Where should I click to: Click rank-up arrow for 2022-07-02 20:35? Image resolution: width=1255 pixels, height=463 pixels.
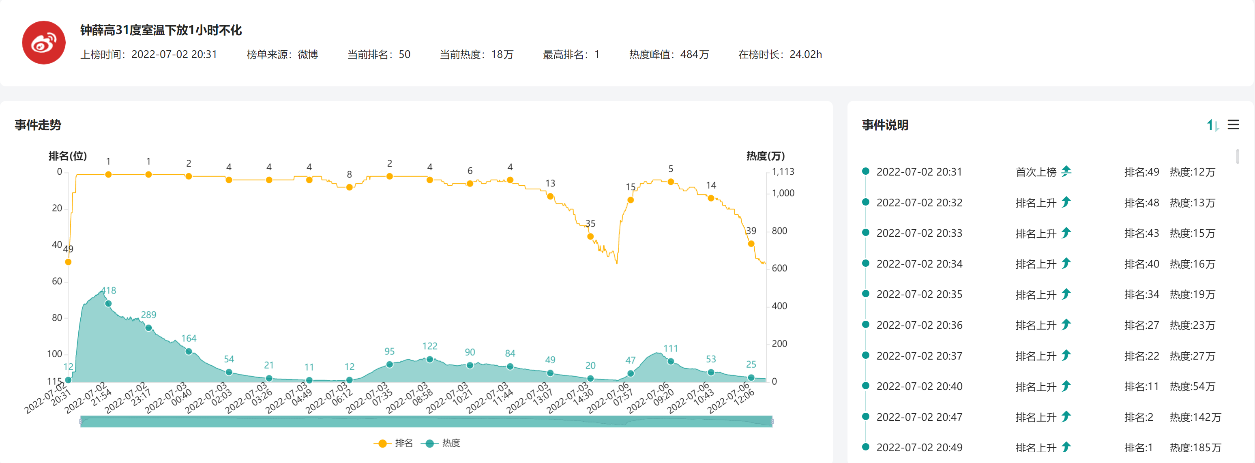[x=1066, y=294]
